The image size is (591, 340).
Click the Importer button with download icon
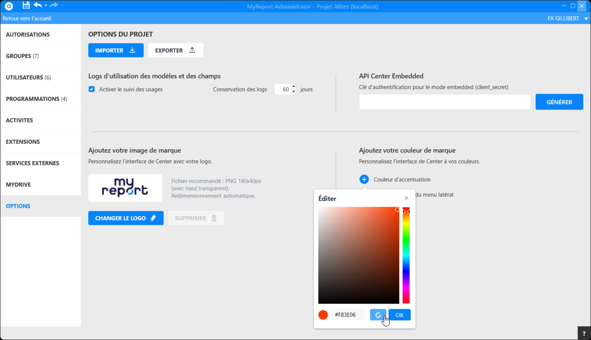(x=116, y=50)
